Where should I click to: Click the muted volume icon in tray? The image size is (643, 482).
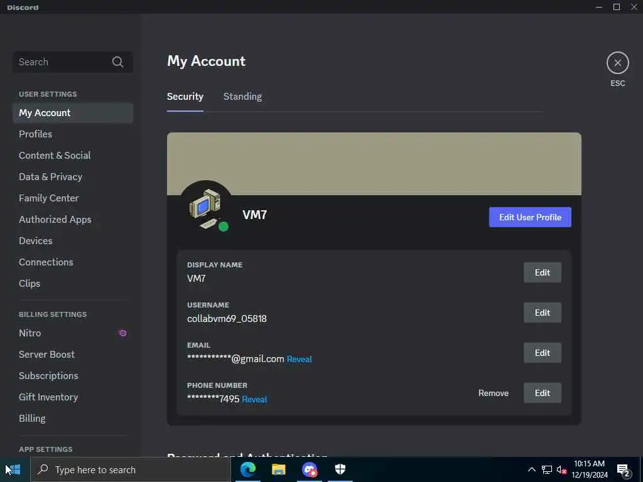click(561, 469)
